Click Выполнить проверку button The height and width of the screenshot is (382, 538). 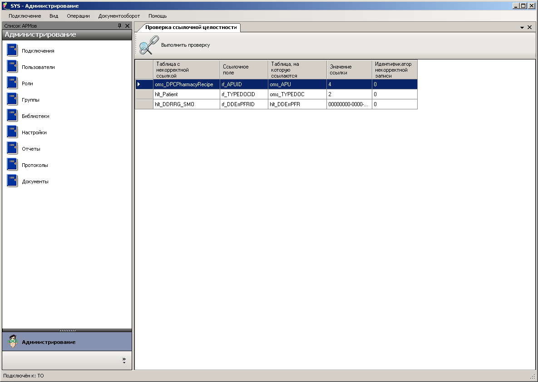[x=175, y=45]
